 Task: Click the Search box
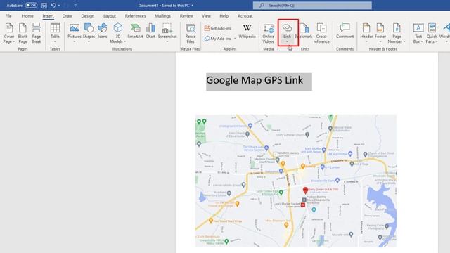312,6
